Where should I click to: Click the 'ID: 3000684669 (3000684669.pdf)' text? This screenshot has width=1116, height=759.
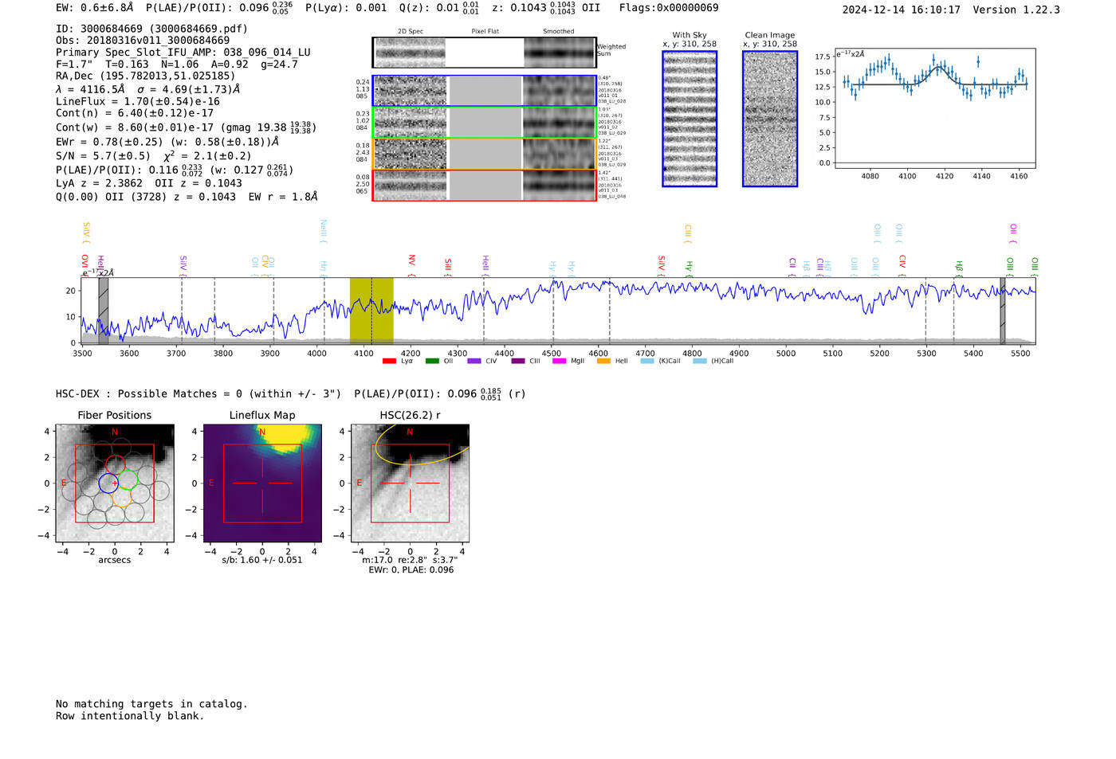pyautogui.click(x=151, y=29)
